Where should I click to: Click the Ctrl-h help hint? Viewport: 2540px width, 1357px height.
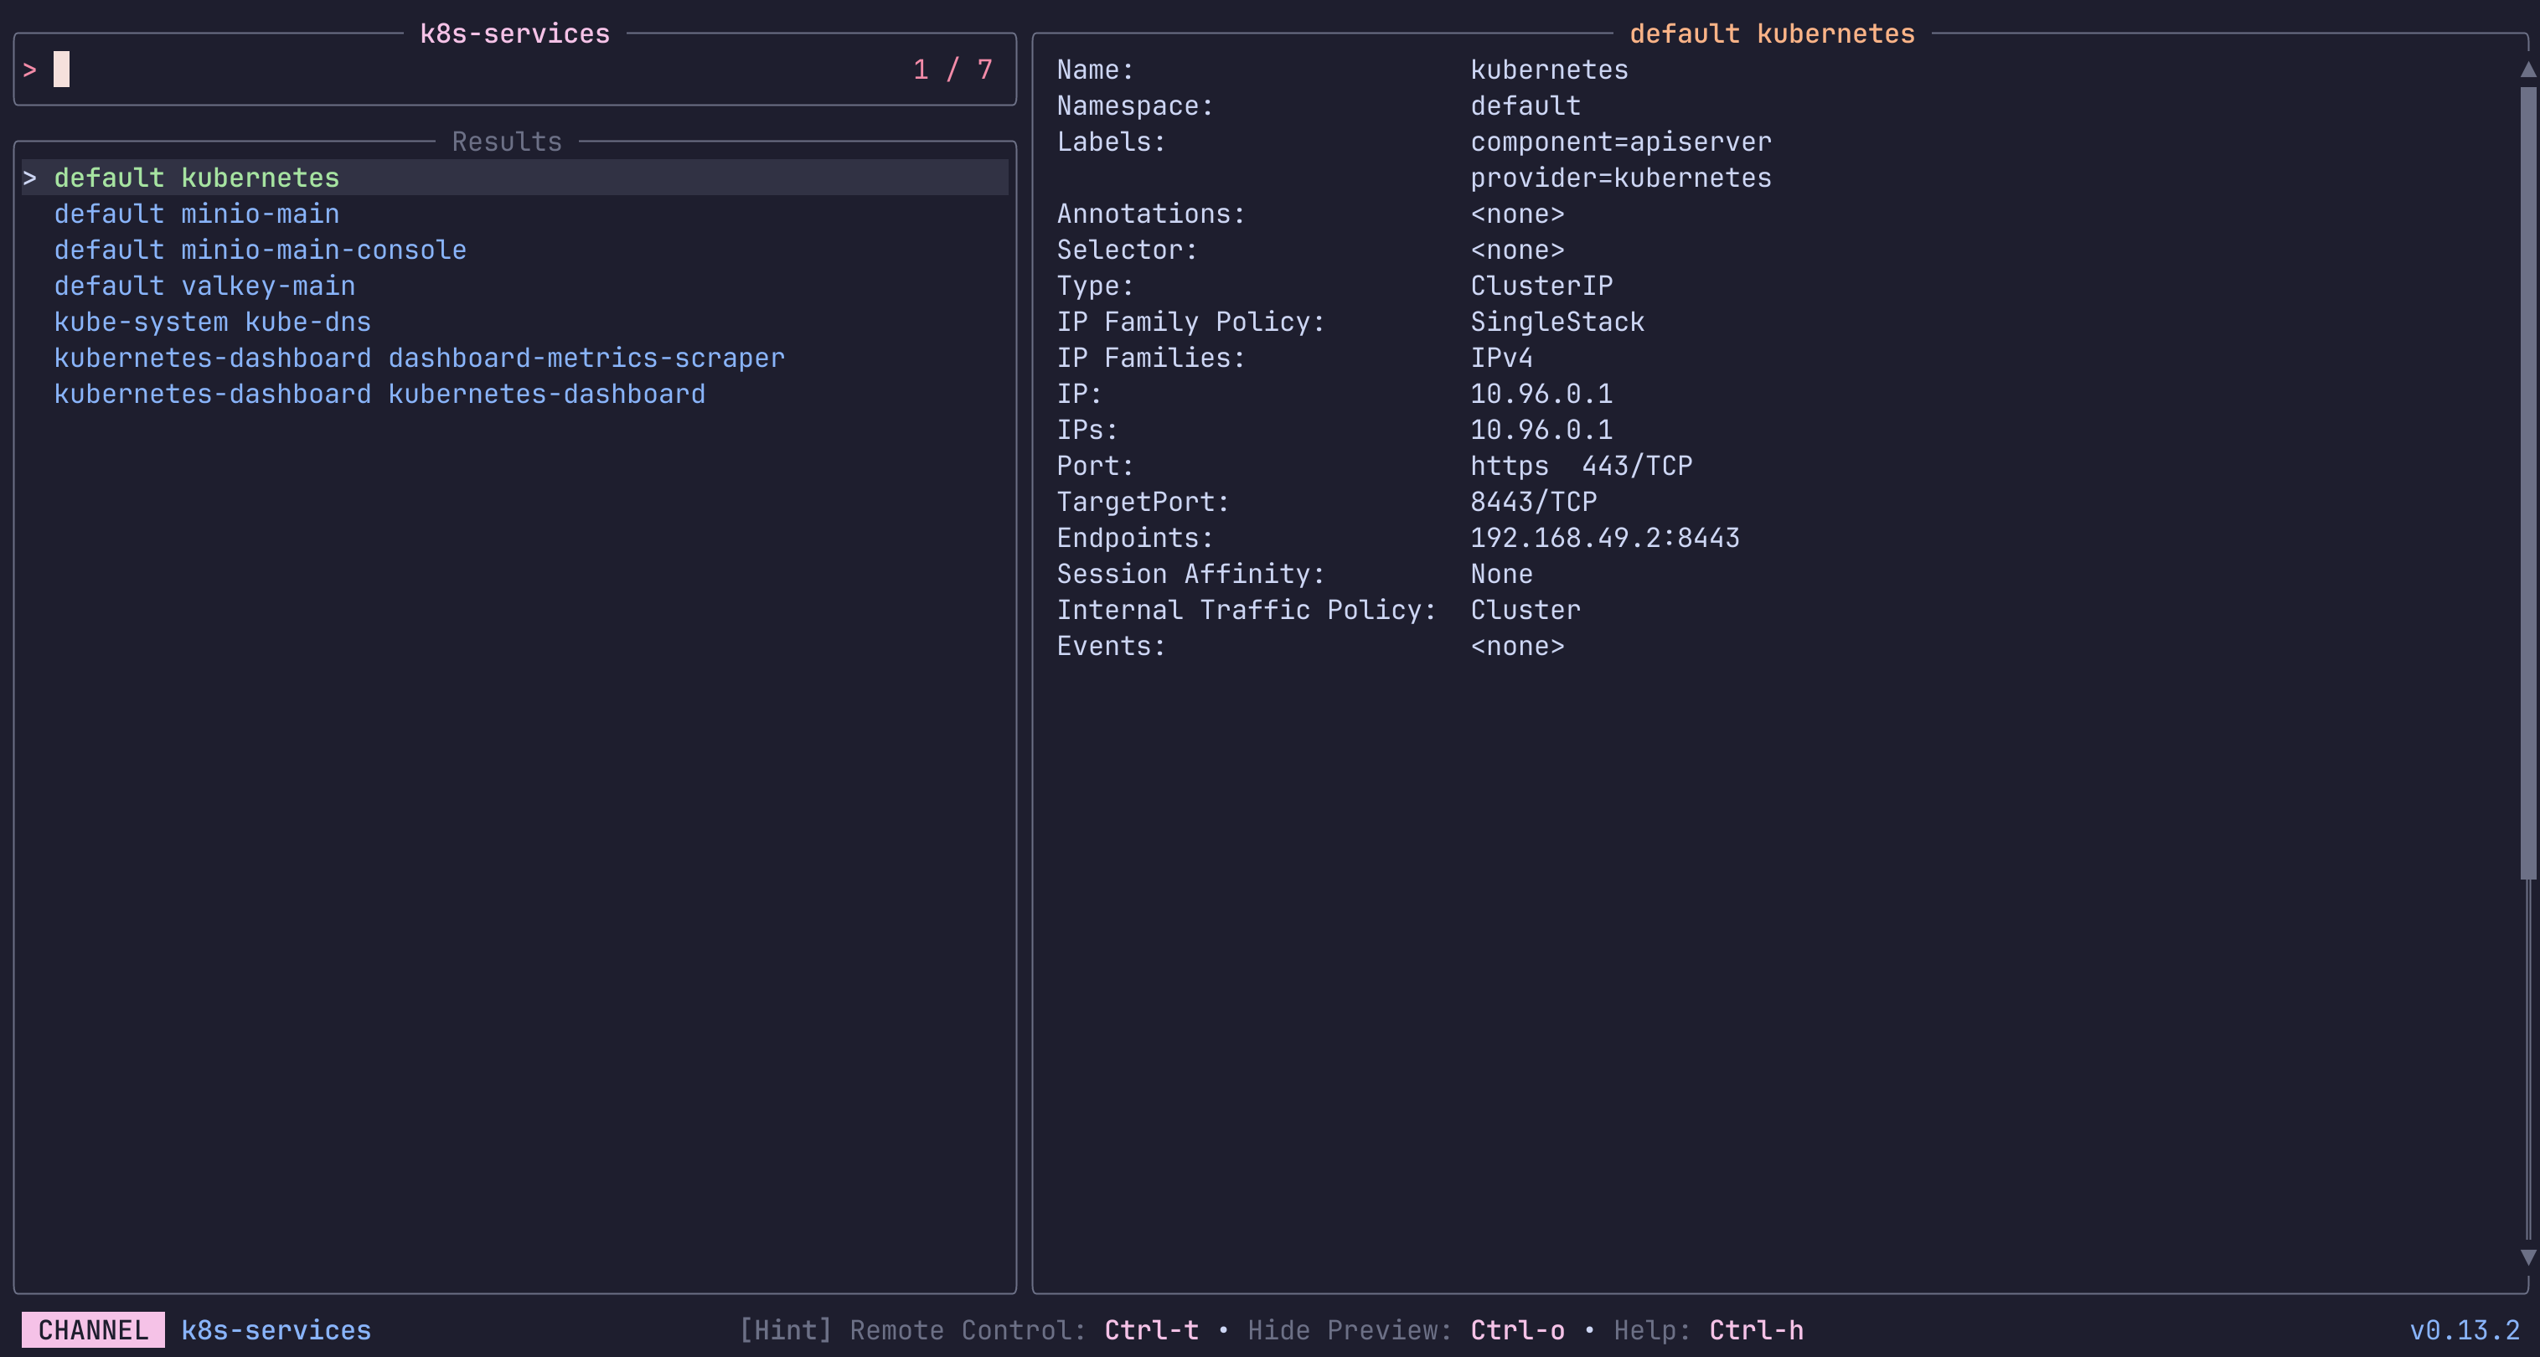[x=1756, y=1330]
